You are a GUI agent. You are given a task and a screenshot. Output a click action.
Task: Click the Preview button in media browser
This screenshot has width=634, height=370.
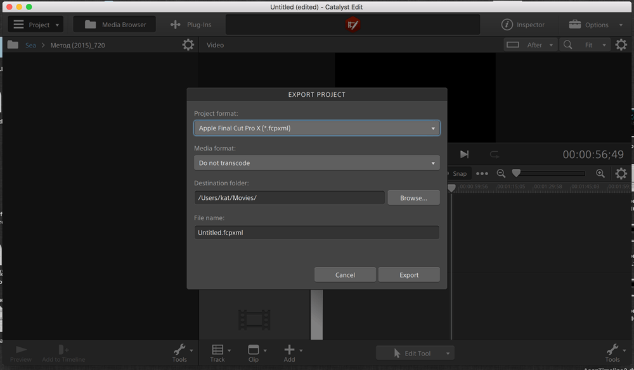(x=21, y=354)
